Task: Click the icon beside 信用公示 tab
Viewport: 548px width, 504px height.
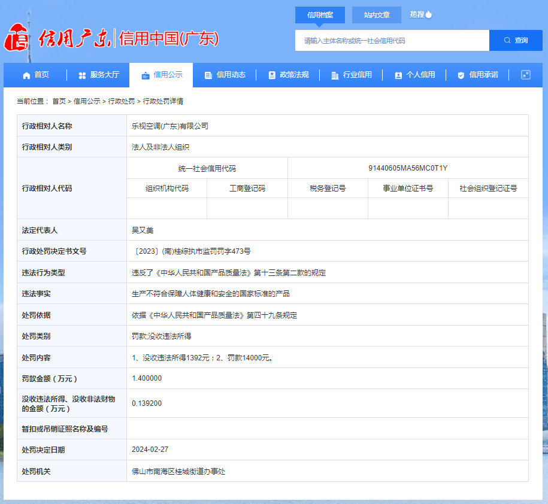Action: pyautogui.click(x=146, y=75)
